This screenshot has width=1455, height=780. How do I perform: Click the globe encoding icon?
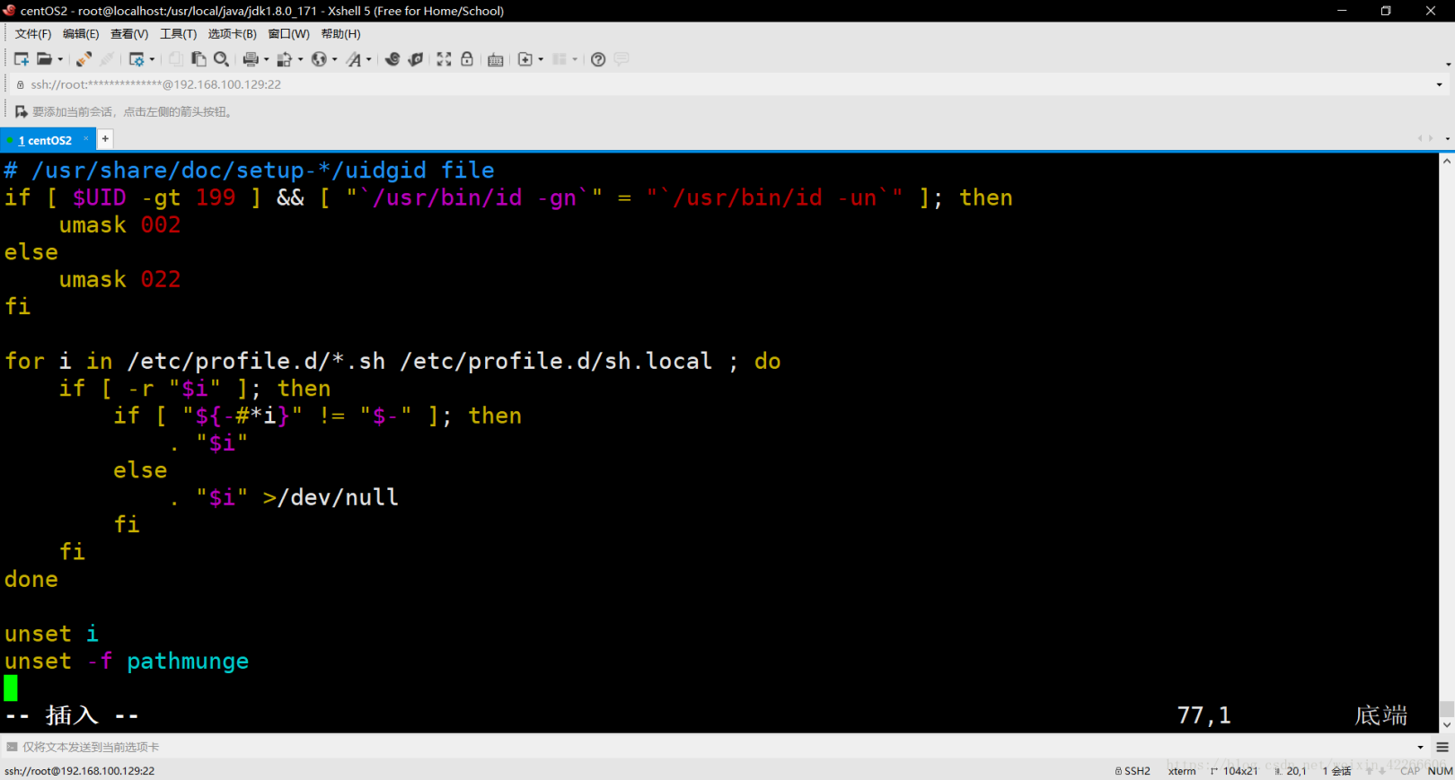click(319, 59)
